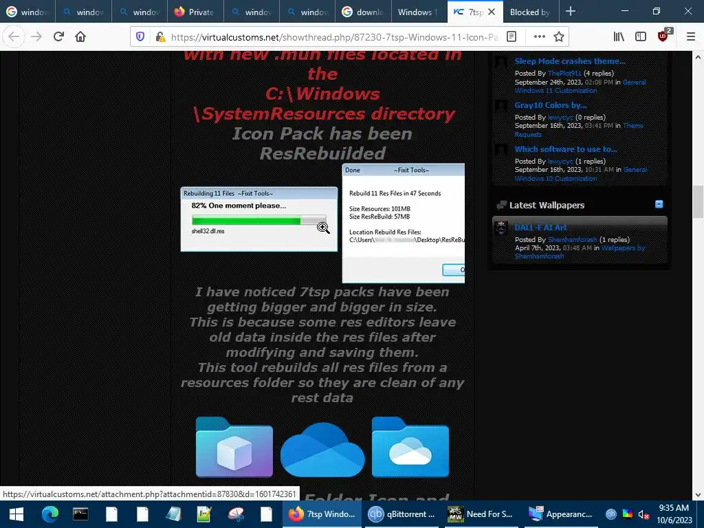
Task: Open the Snipping Tool taskbar icon
Action: [235, 514]
